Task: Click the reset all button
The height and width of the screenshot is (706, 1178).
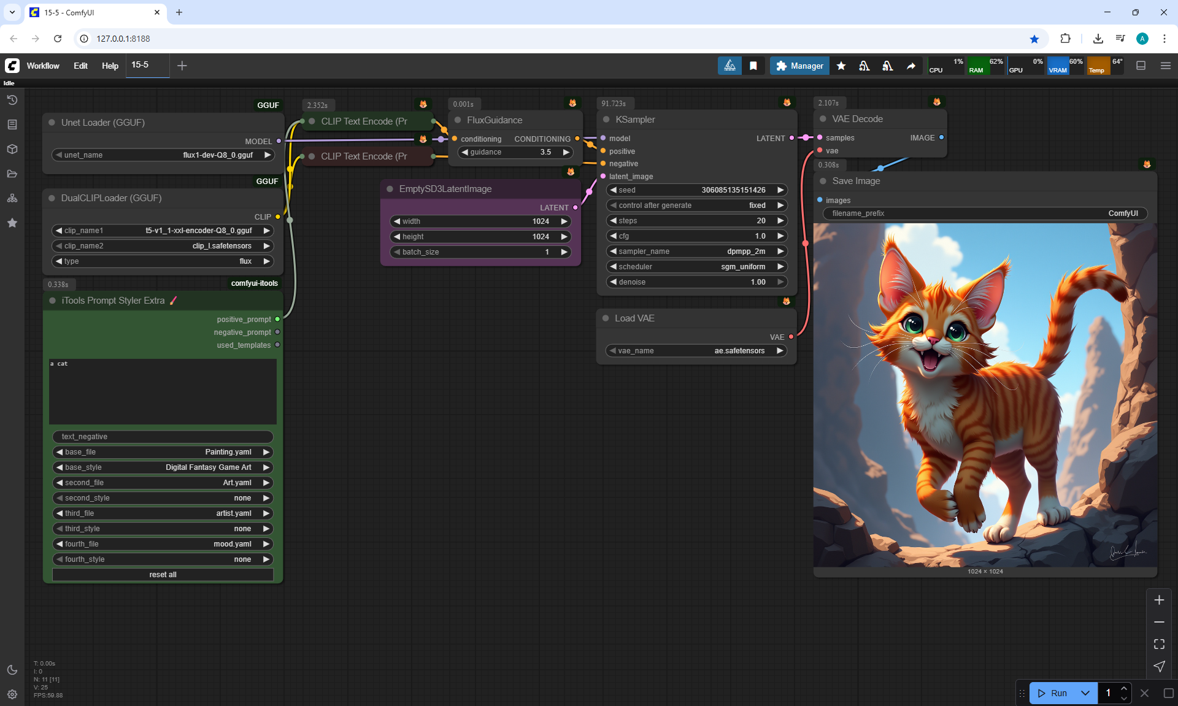Action: (163, 575)
